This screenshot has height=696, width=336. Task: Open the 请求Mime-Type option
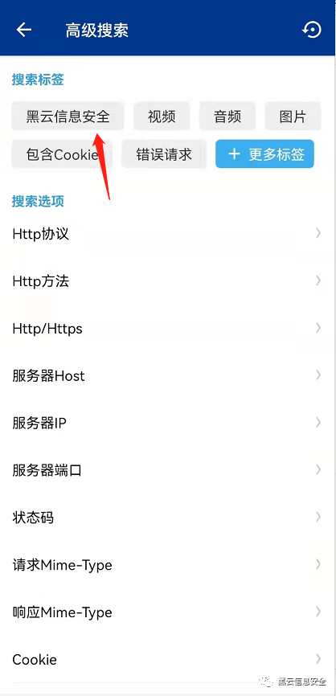(168, 565)
